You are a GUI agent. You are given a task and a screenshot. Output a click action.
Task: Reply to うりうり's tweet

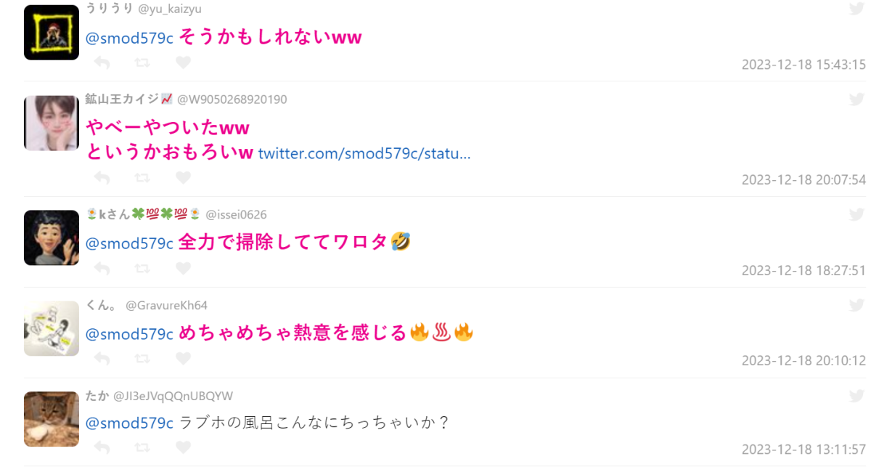click(102, 63)
